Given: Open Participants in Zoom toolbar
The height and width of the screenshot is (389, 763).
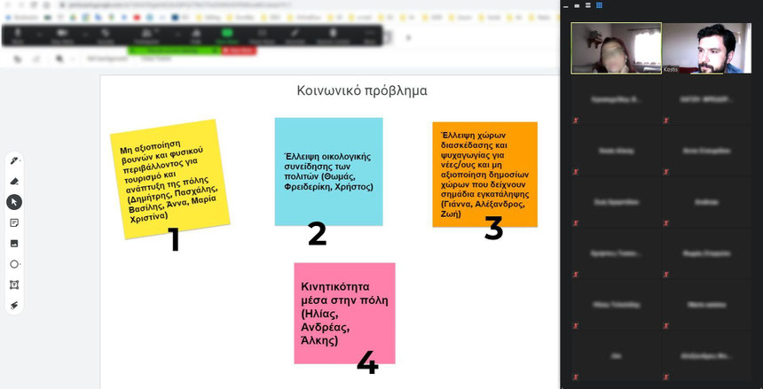Looking at the screenshot, I should 146,35.
